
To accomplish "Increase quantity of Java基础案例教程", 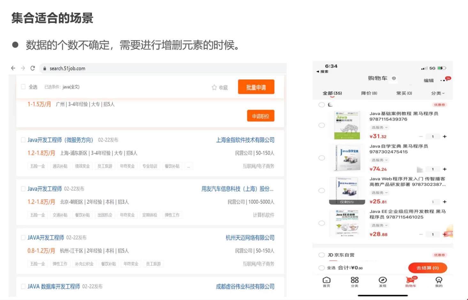I will pos(444,136).
